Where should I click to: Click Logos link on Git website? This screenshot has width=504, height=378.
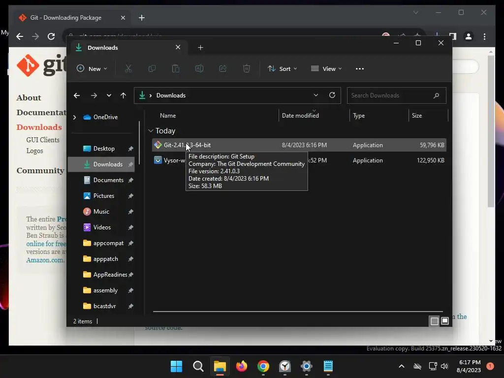tap(34, 151)
